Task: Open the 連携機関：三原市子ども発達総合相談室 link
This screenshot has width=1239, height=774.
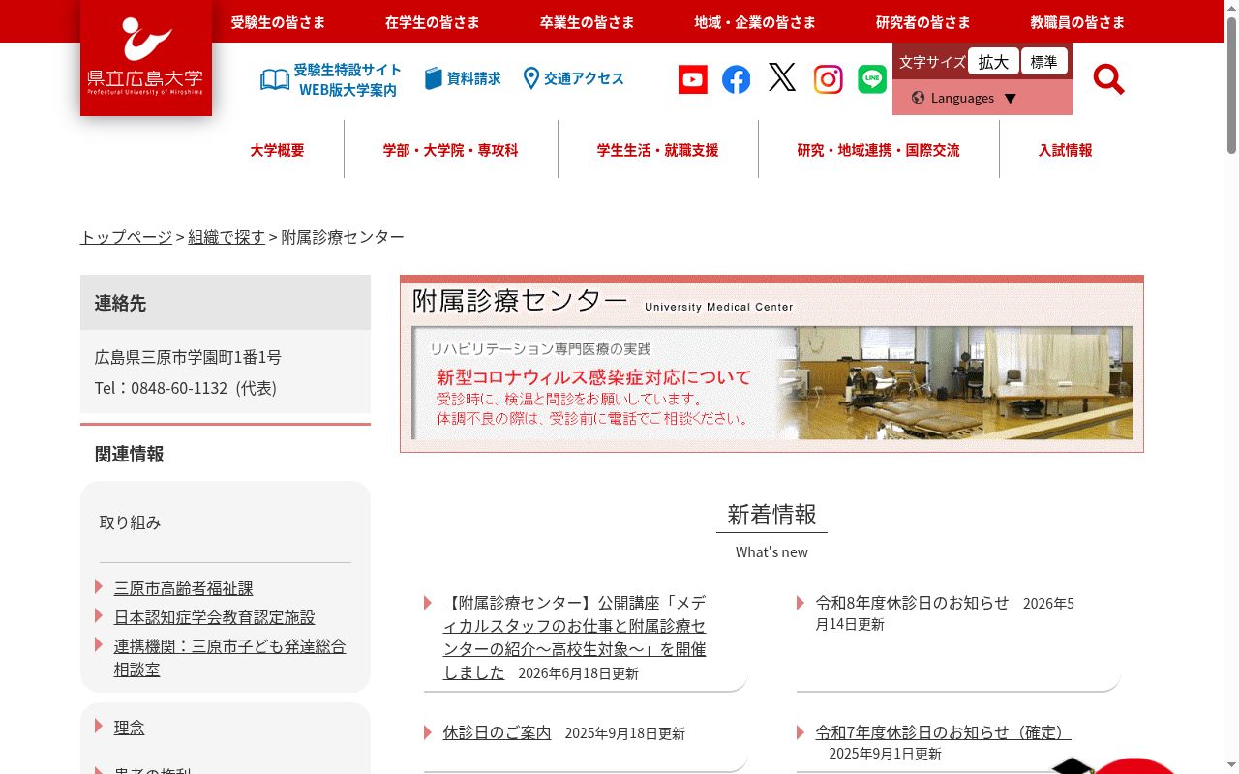Action: click(230, 658)
